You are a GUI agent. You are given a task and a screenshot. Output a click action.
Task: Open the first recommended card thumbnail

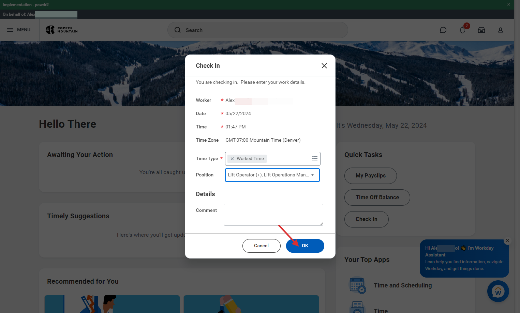click(112, 304)
